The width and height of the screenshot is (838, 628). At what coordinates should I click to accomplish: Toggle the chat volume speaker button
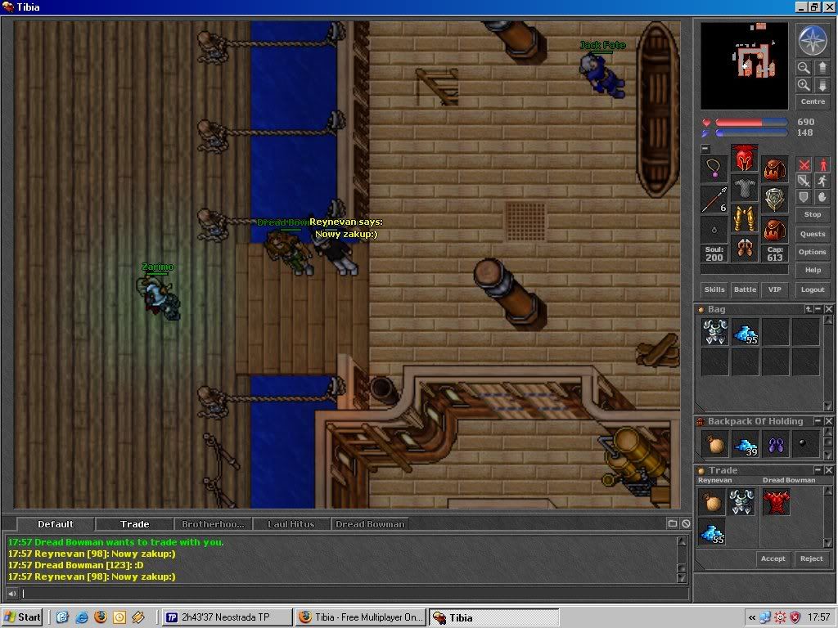pos(11,594)
